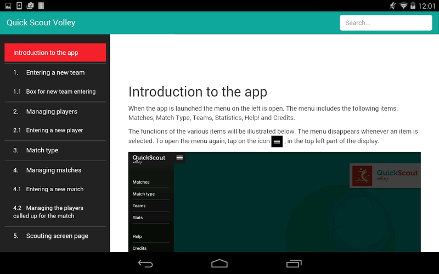Image resolution: width=439 pixels, height=274 pixels.
Task: Tap the hamburger icon in the QuickScout screenshot
Action: click(179, 158)
